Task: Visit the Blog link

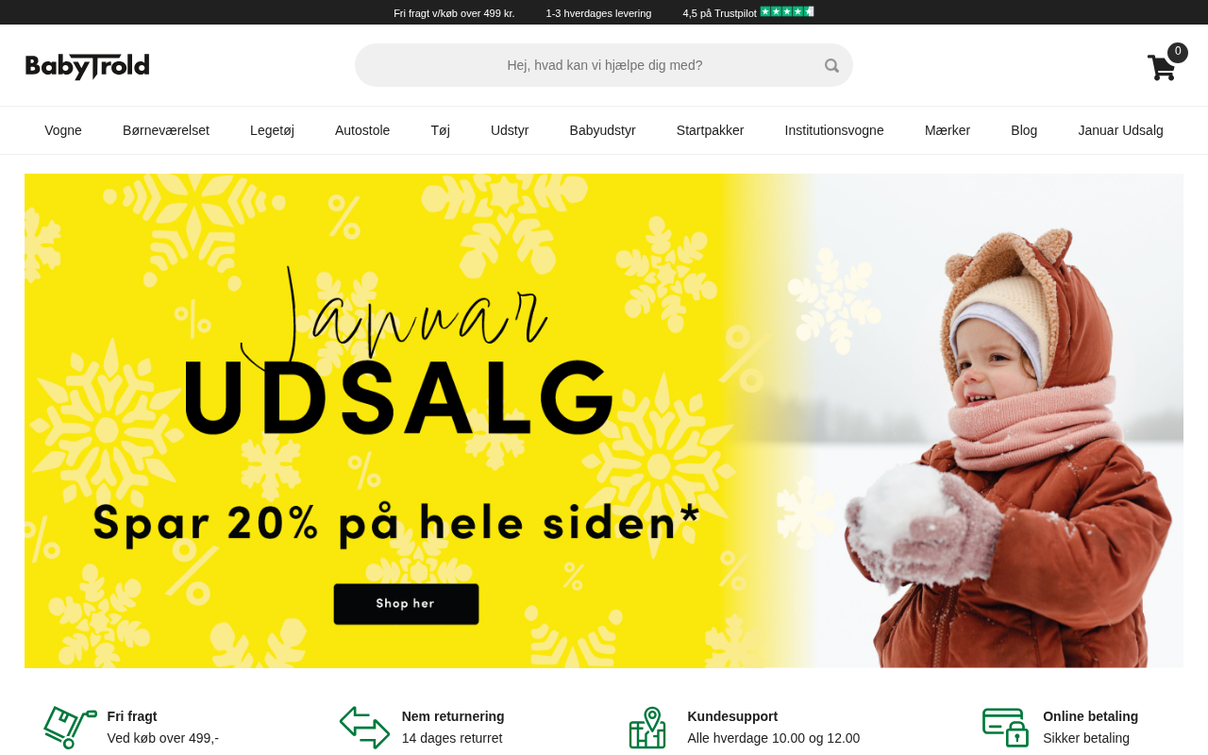Action: 1024,130
